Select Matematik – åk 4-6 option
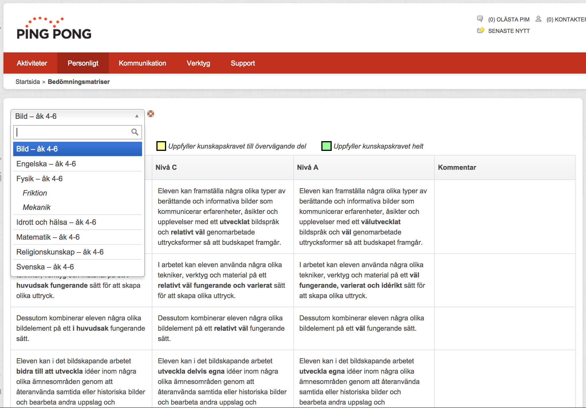The height and width of the screenshot is (408, 586). point(78,237)
